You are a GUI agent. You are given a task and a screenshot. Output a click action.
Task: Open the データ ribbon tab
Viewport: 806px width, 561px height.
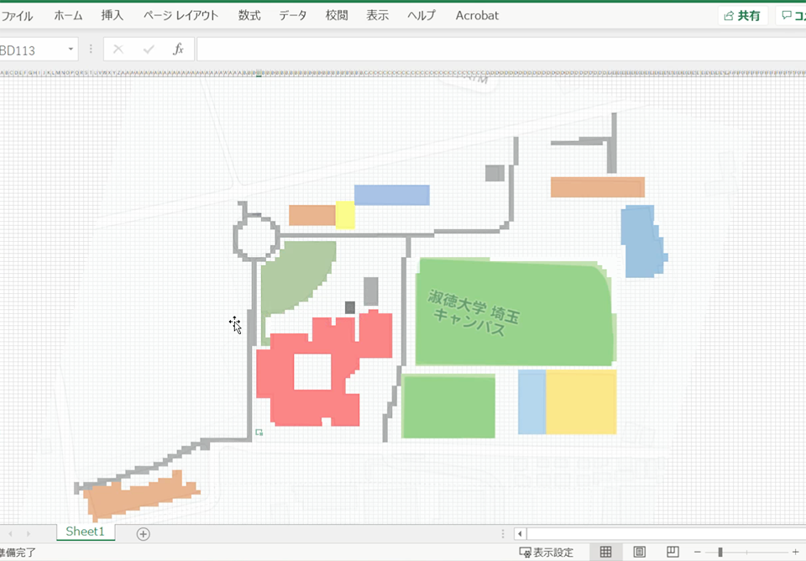tap(292, 16)
